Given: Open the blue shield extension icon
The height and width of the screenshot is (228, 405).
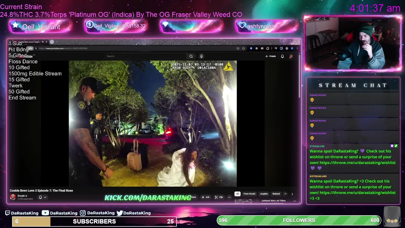Looking at the screenshot, I should tap(251, 48).
